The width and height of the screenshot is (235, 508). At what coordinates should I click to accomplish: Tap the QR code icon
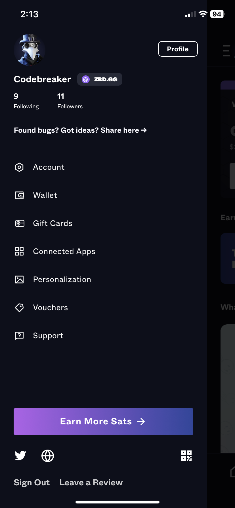[x=186, y=456]
